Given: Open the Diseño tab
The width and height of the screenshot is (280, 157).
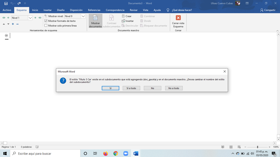Looking at the screenshot, I should click(61, 10).
